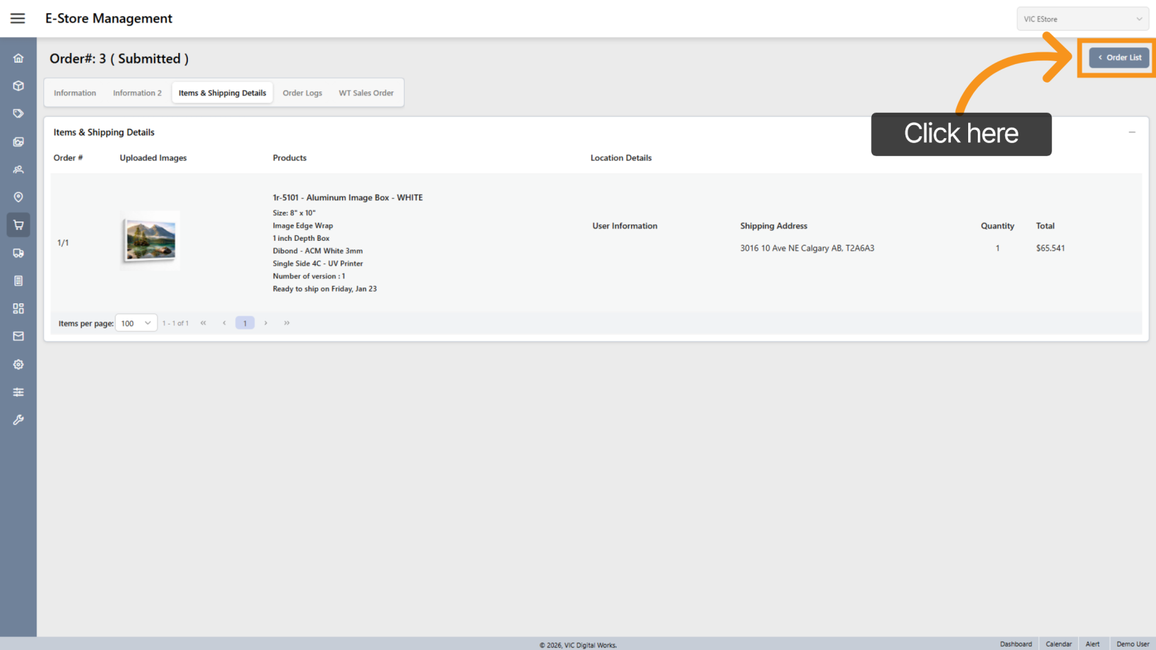Open the VIC EStore store dropdown

tap(1082, 19)
